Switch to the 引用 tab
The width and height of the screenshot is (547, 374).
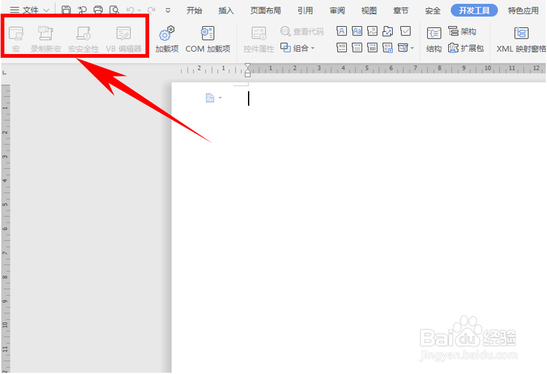[305, 11]
